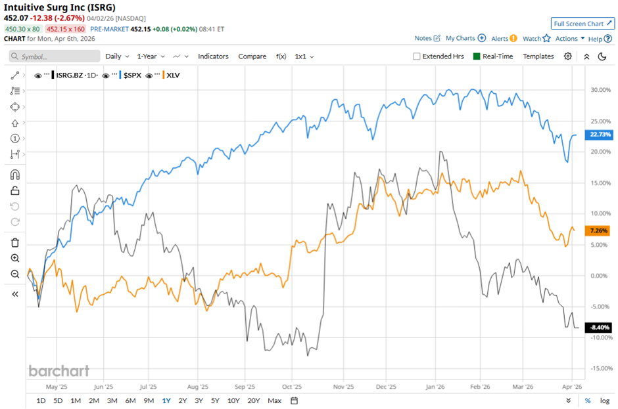618x409 pixels.
Task: Delete drawings with the trash icon
Action: pyautogui.click(x=15, y=242)
